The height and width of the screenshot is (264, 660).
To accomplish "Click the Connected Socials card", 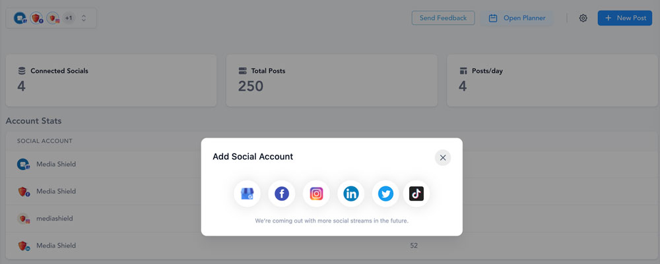I will tap(111, 80).
